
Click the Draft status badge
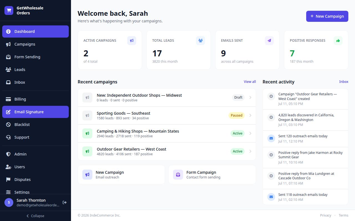[238, 98]
